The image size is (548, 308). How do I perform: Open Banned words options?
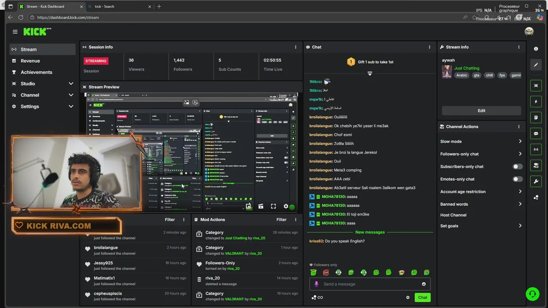[x=481, y=204]
